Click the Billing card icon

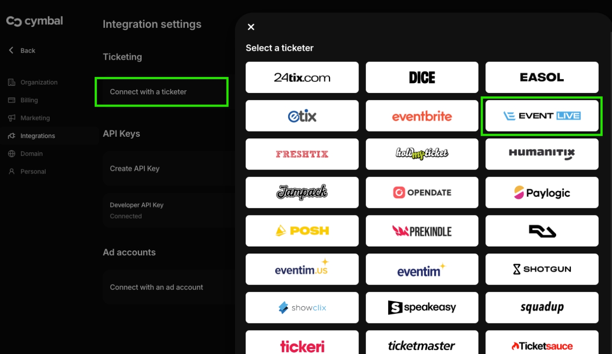[12, 100]
